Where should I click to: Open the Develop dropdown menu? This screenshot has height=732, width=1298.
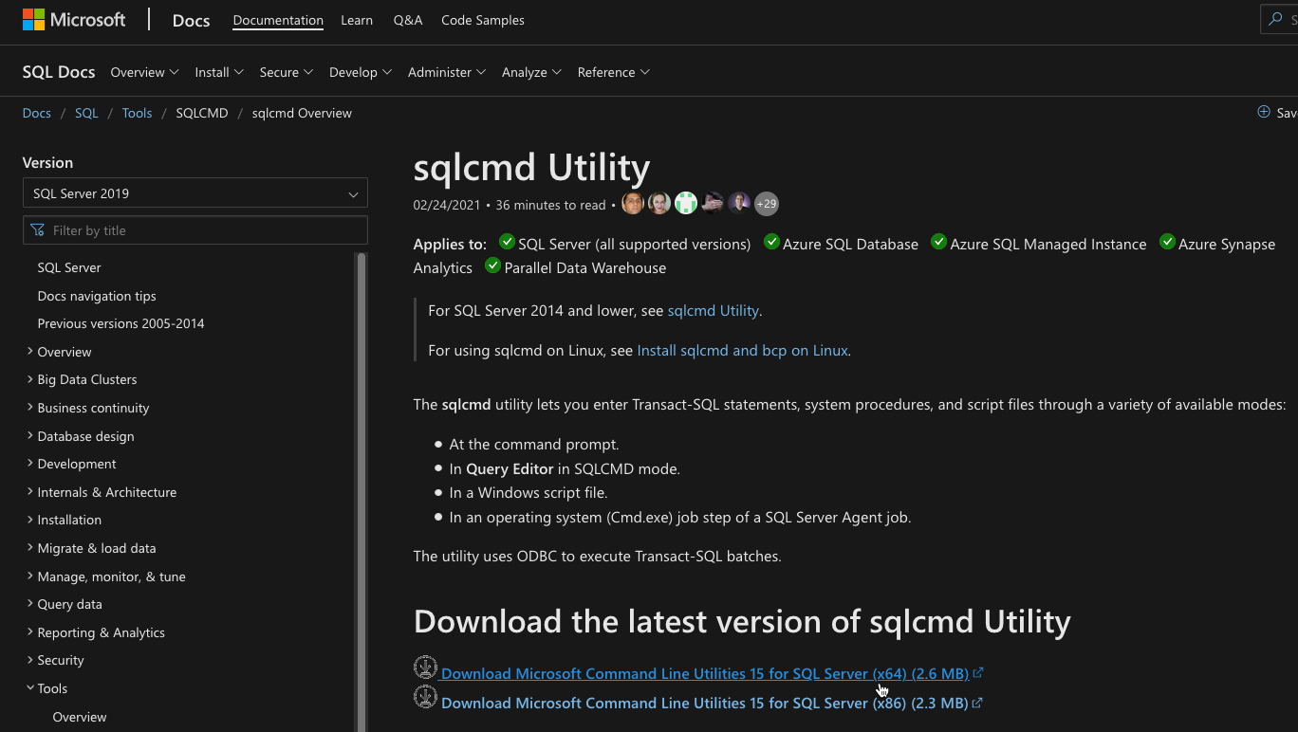click(x=361, y=72)
